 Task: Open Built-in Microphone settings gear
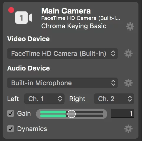128,83
